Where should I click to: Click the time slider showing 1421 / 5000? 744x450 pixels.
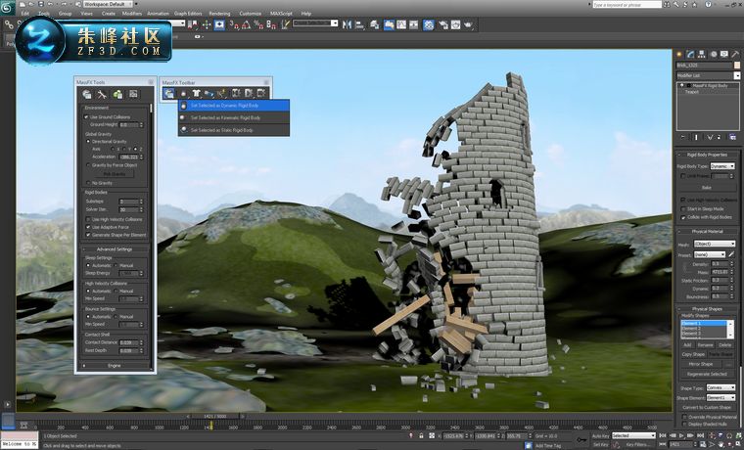coord(215,416)
